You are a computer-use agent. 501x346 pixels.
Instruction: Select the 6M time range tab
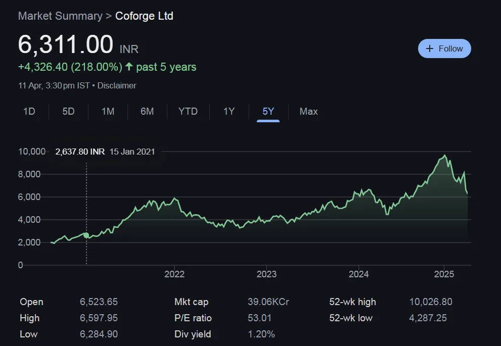[x=147, y=112]
